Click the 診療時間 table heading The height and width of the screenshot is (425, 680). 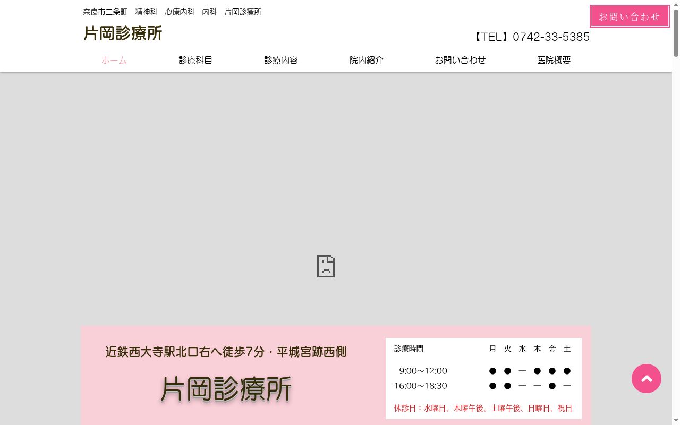tap(409, 349)
